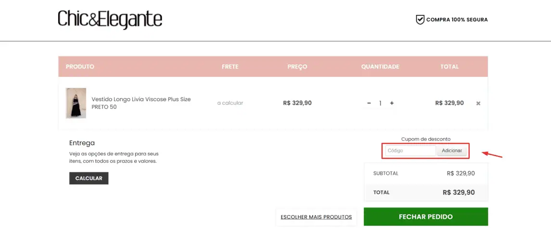551x251 pixels.
Task: Select the quantity number field
Action: click(x=380, y=103)
